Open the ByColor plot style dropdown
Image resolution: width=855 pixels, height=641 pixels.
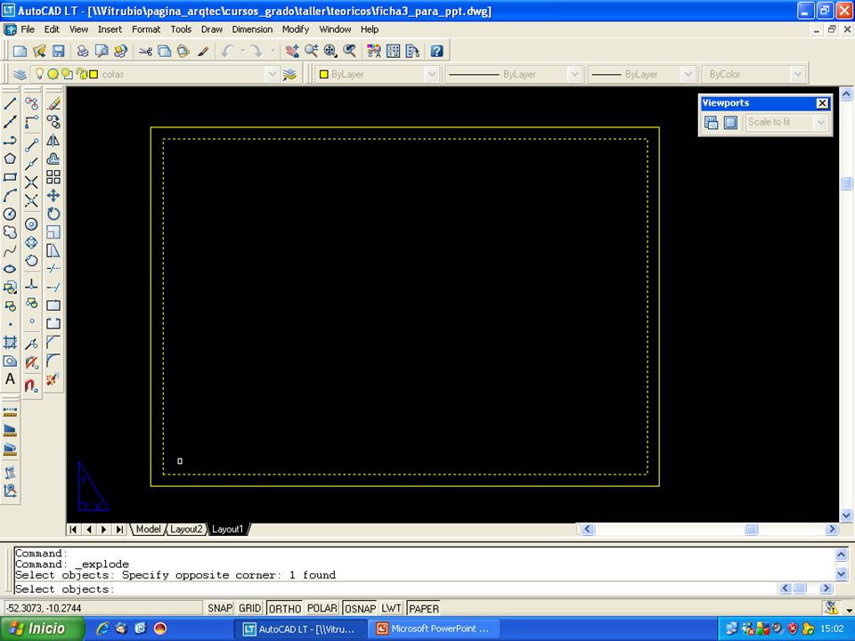click(798, 74)
